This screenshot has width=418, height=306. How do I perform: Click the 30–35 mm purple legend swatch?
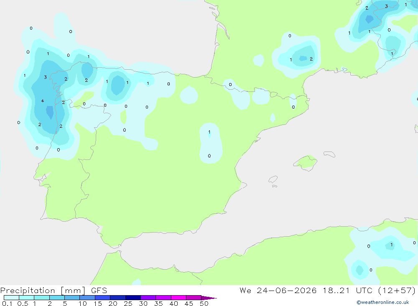tap(148, 298)
